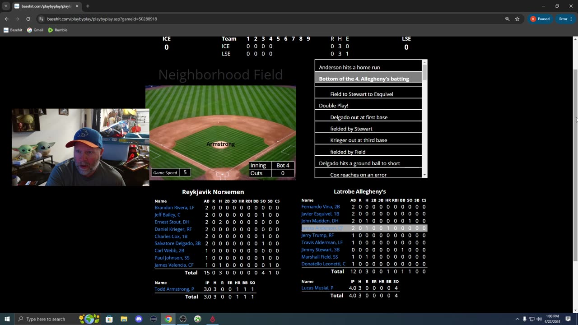
Task: Click the page vertical scrollbar thumb
Action: pos(575,165)
